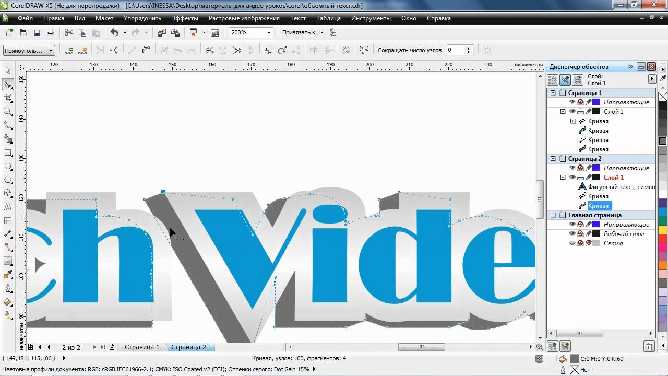The width and height of the screenshot is (668, 376).
Task: Create a new document
Action: coord(9,32)
